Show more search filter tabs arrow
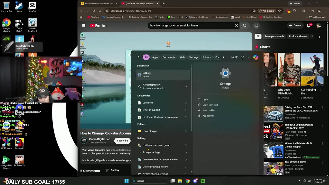329x185 pixels. tap(223, 57)
